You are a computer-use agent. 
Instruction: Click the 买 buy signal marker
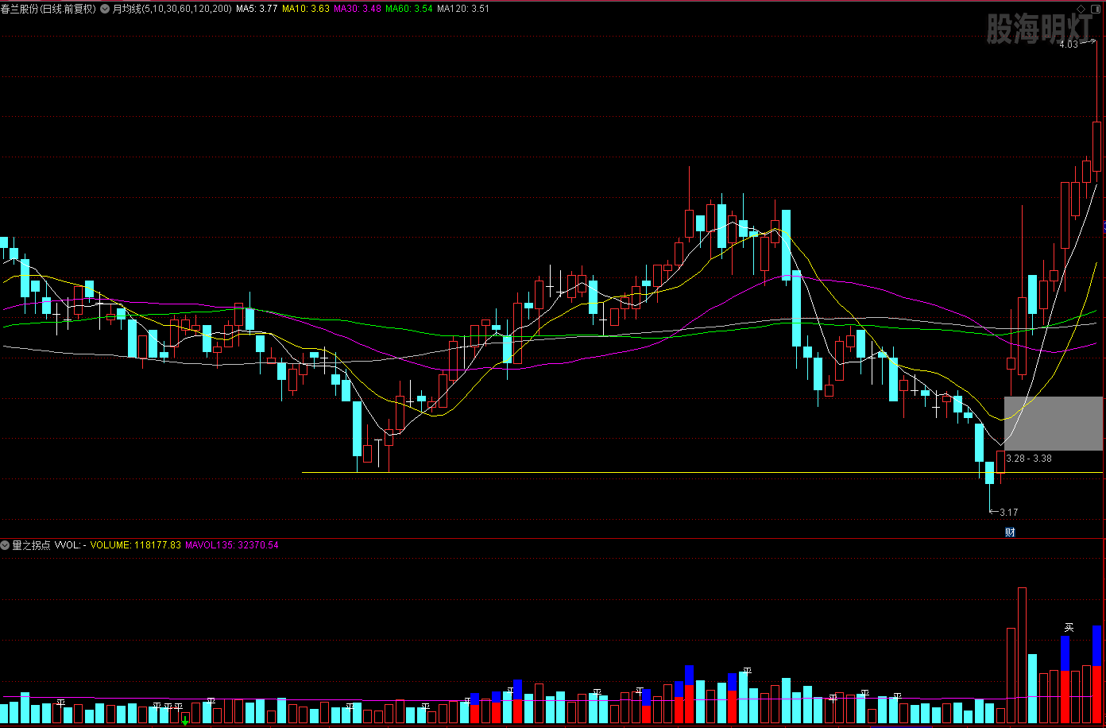click(x=1069, y=627)
